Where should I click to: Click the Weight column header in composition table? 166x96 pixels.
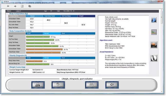tap(86, 16)
